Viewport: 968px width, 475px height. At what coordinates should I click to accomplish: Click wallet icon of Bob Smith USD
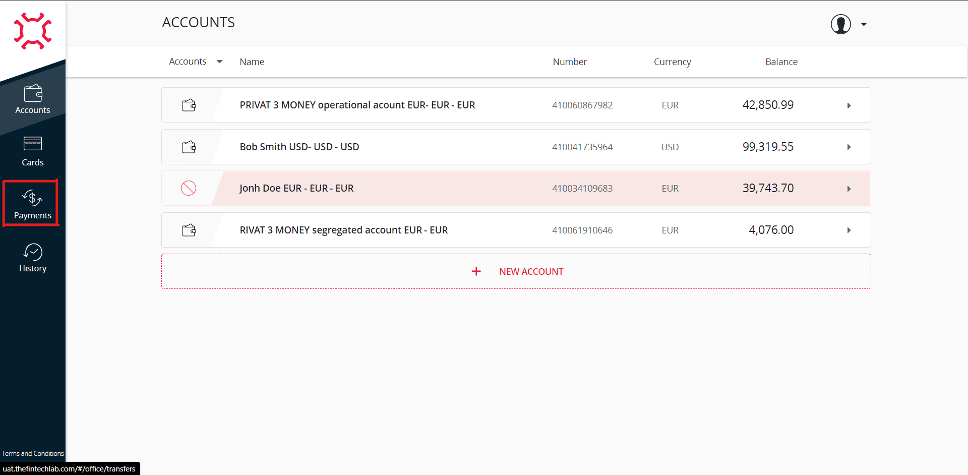[189, 147]
